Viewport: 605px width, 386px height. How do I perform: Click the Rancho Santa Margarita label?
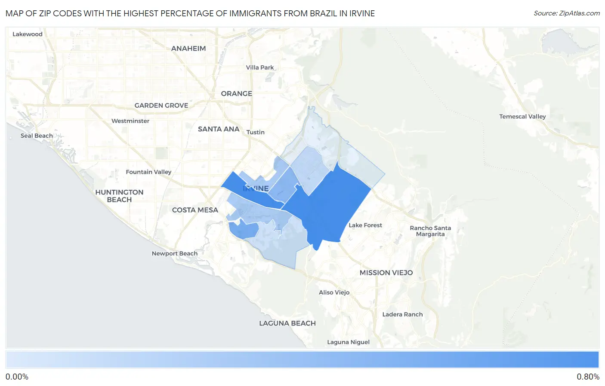[430, 231]
